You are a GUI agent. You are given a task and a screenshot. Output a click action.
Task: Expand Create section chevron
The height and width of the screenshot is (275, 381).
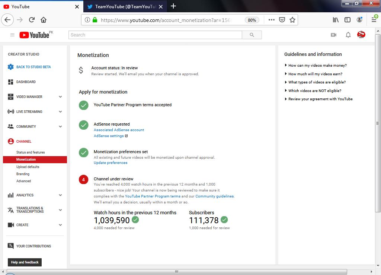pyautogui.click(x=60, y=225)
